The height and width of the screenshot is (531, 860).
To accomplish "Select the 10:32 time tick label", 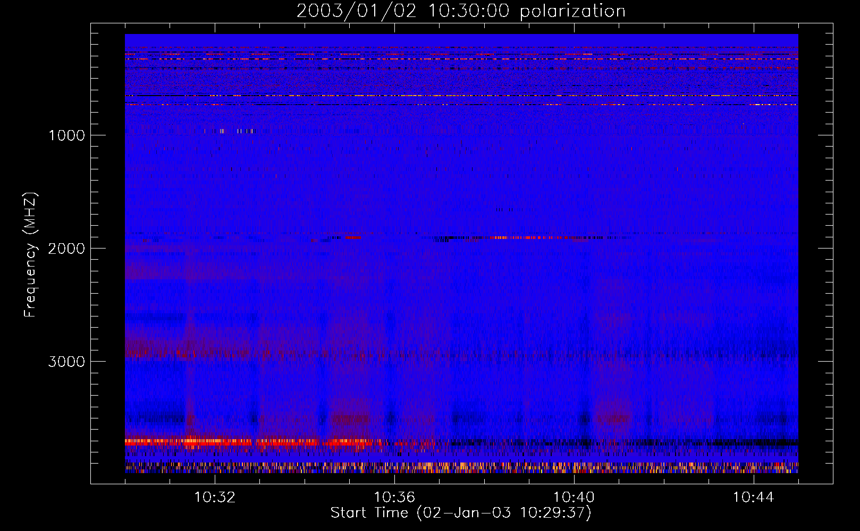I will (215, 498).
